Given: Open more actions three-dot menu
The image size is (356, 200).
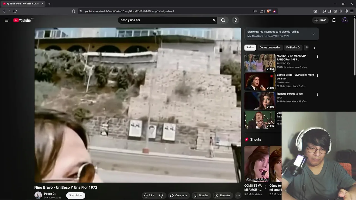Looking at the screenshot, I should pyautogui.click(x=238, y=195).
